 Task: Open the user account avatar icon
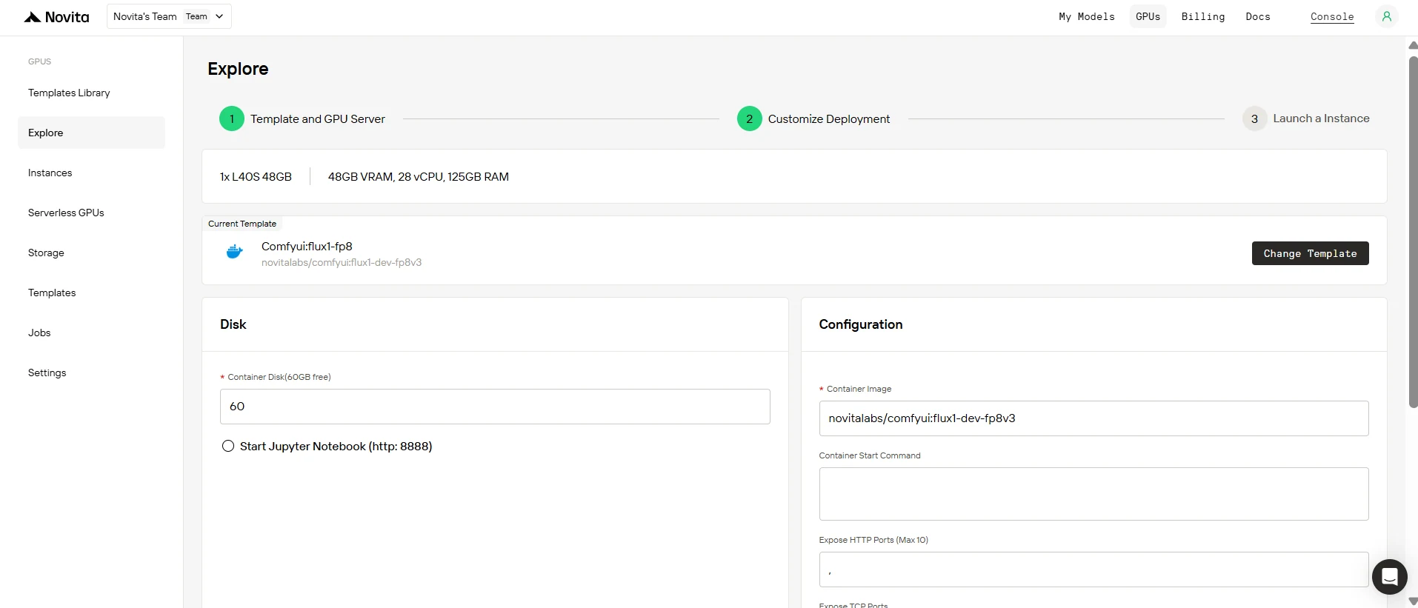(x=1386, y=16)
